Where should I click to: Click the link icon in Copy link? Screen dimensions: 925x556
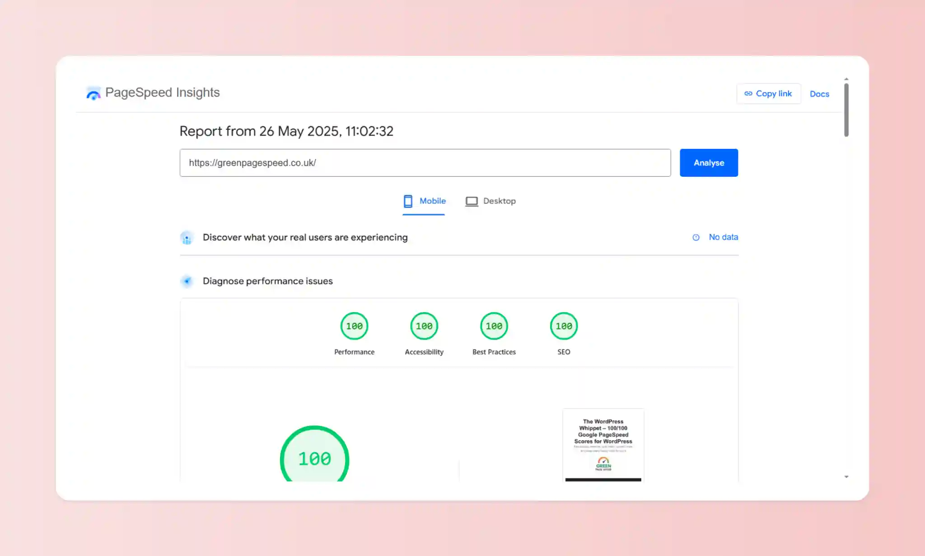pyautogui.click(x=748, y=94)
